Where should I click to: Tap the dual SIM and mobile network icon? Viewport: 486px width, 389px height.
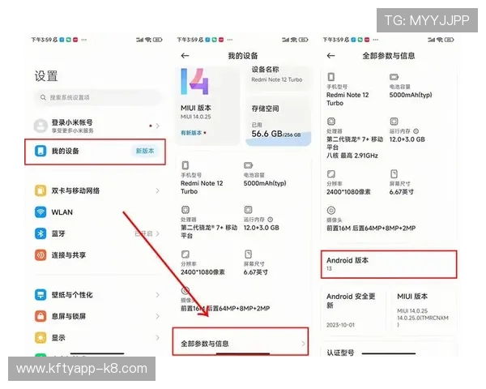[40, 190]
